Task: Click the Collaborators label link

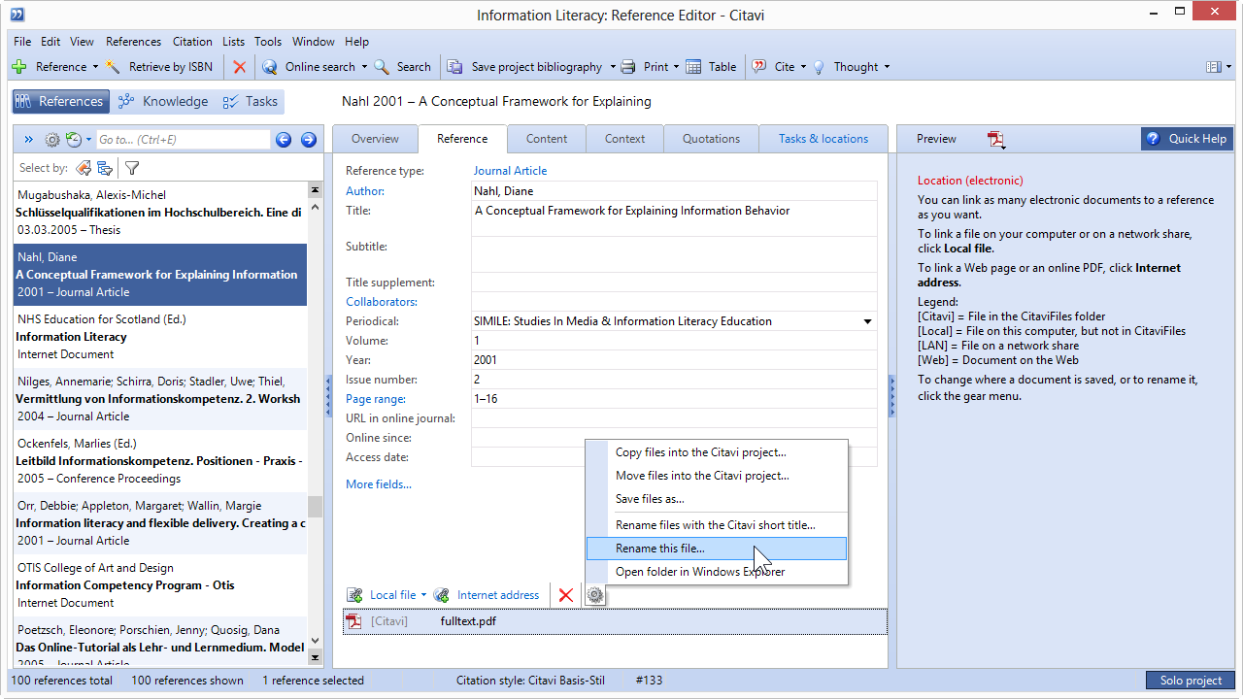Action: (382, 302)
